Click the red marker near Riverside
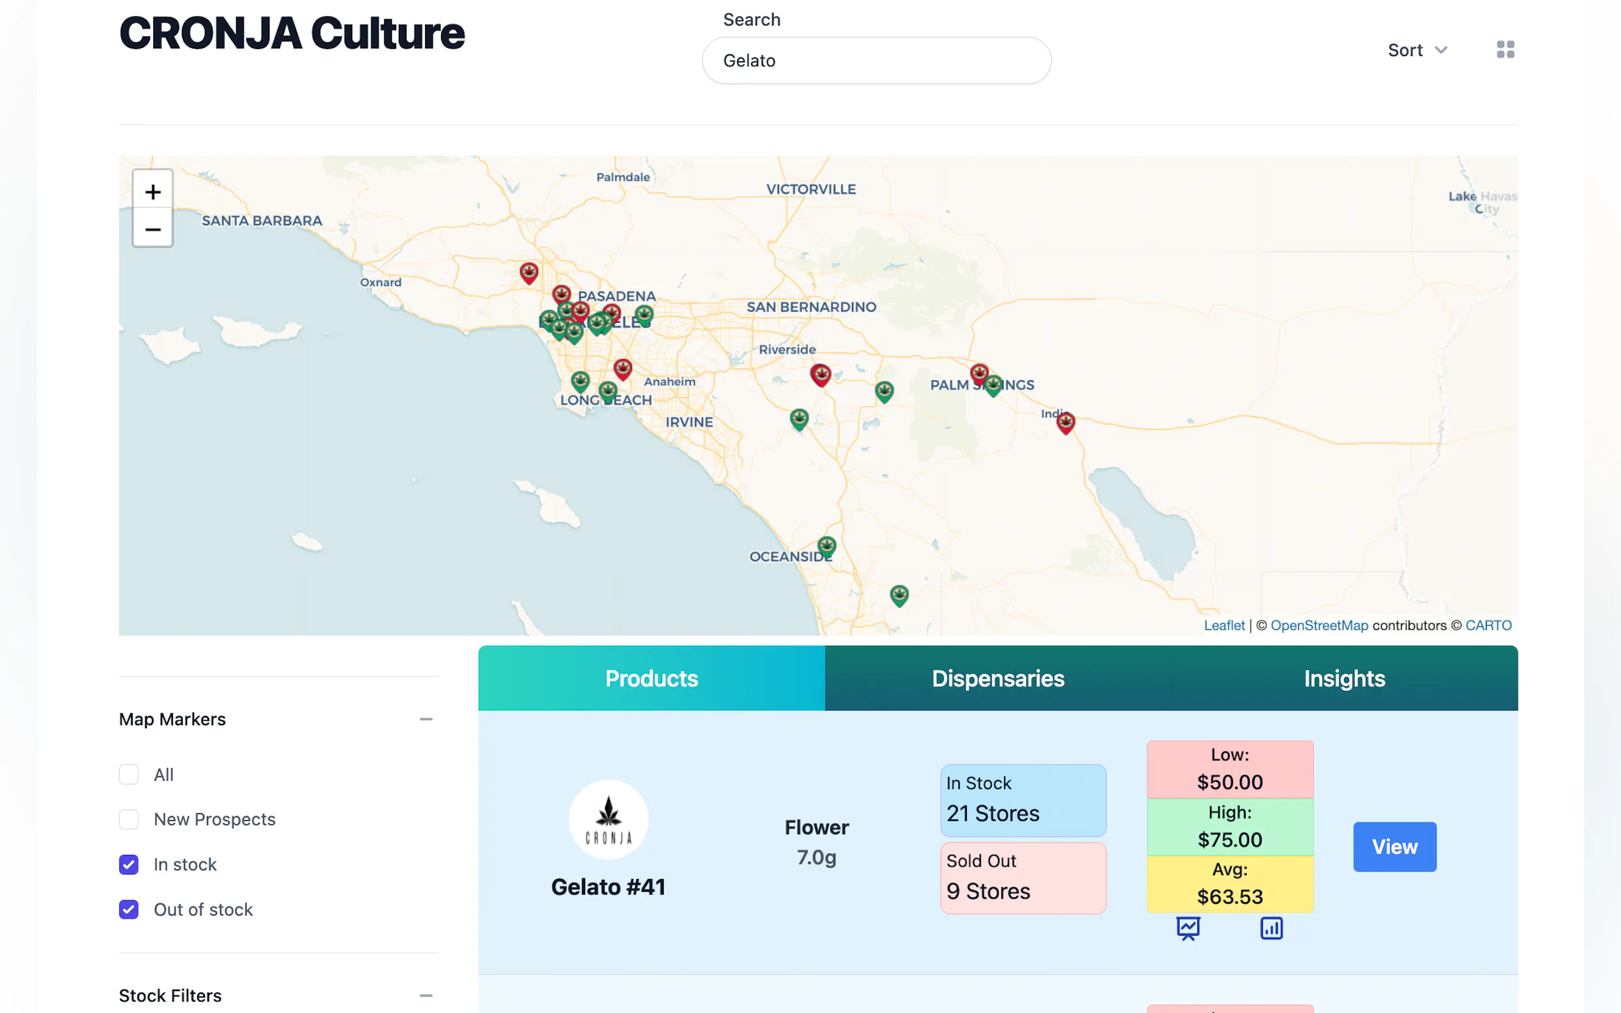This screenshot has width=1621, height=1013. click(x=820, y=374)
